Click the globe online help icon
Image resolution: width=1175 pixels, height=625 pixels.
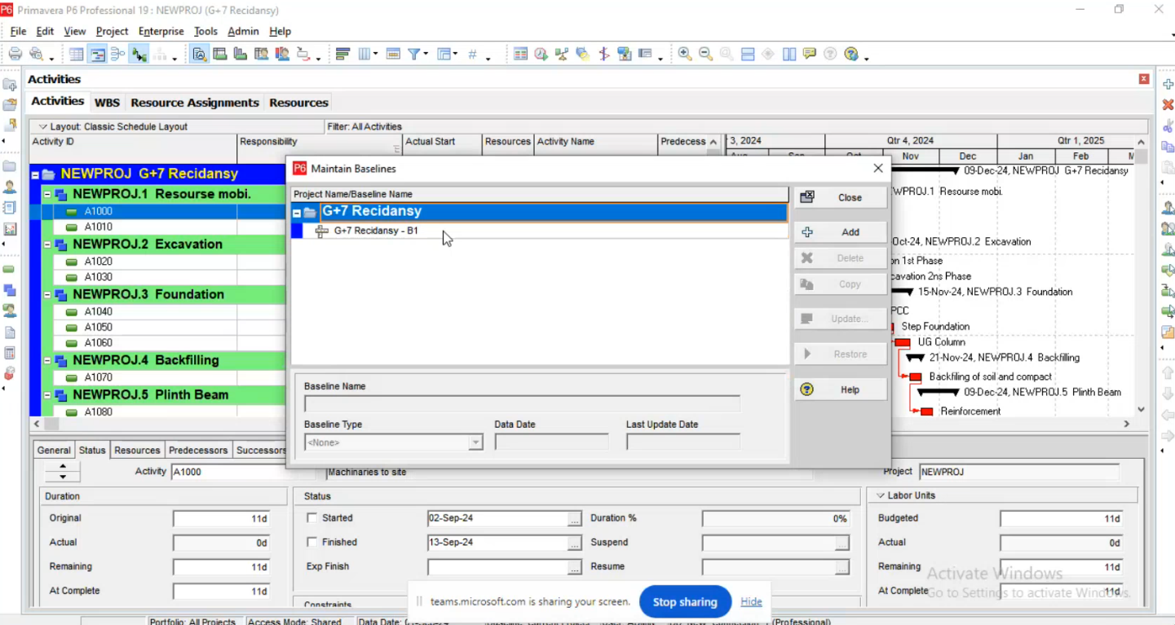[851, 55]
